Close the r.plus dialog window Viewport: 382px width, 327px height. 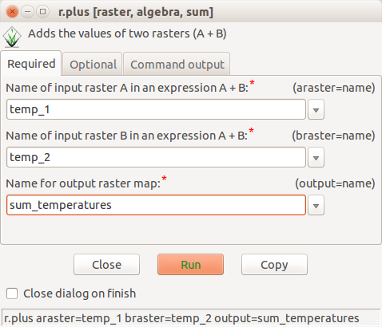click(12, 12)
